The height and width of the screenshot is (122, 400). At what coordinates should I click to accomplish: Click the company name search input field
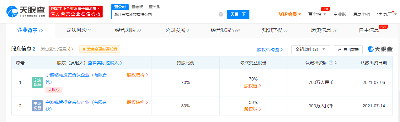[165, 14]
